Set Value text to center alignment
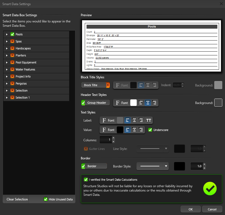225x215 pixels. (134, 130)
